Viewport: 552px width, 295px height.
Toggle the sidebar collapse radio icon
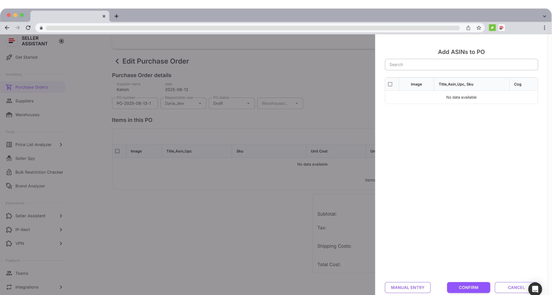pyautogui.click(x=61, y=41)
